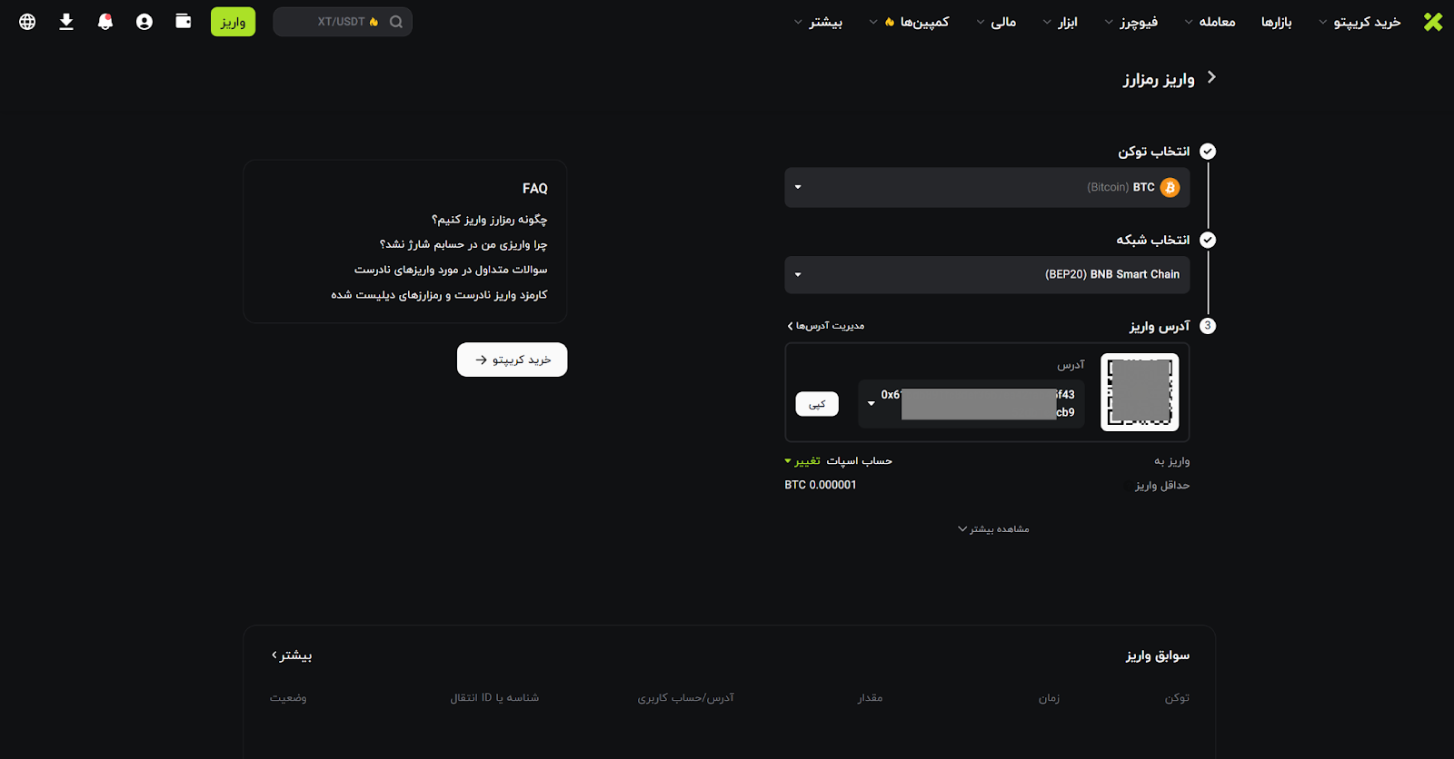Viewport: 1454px width, 759px height.
Task: Open the wallet icon
Action: [184, 22]
